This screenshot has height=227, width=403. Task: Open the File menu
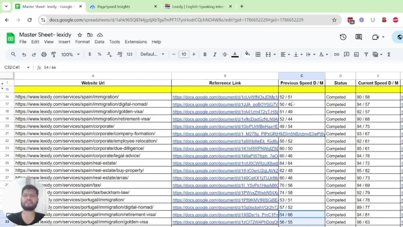point(23,42)
